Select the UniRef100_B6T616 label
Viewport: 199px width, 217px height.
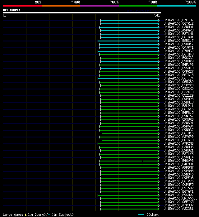(x=178, y=109)
